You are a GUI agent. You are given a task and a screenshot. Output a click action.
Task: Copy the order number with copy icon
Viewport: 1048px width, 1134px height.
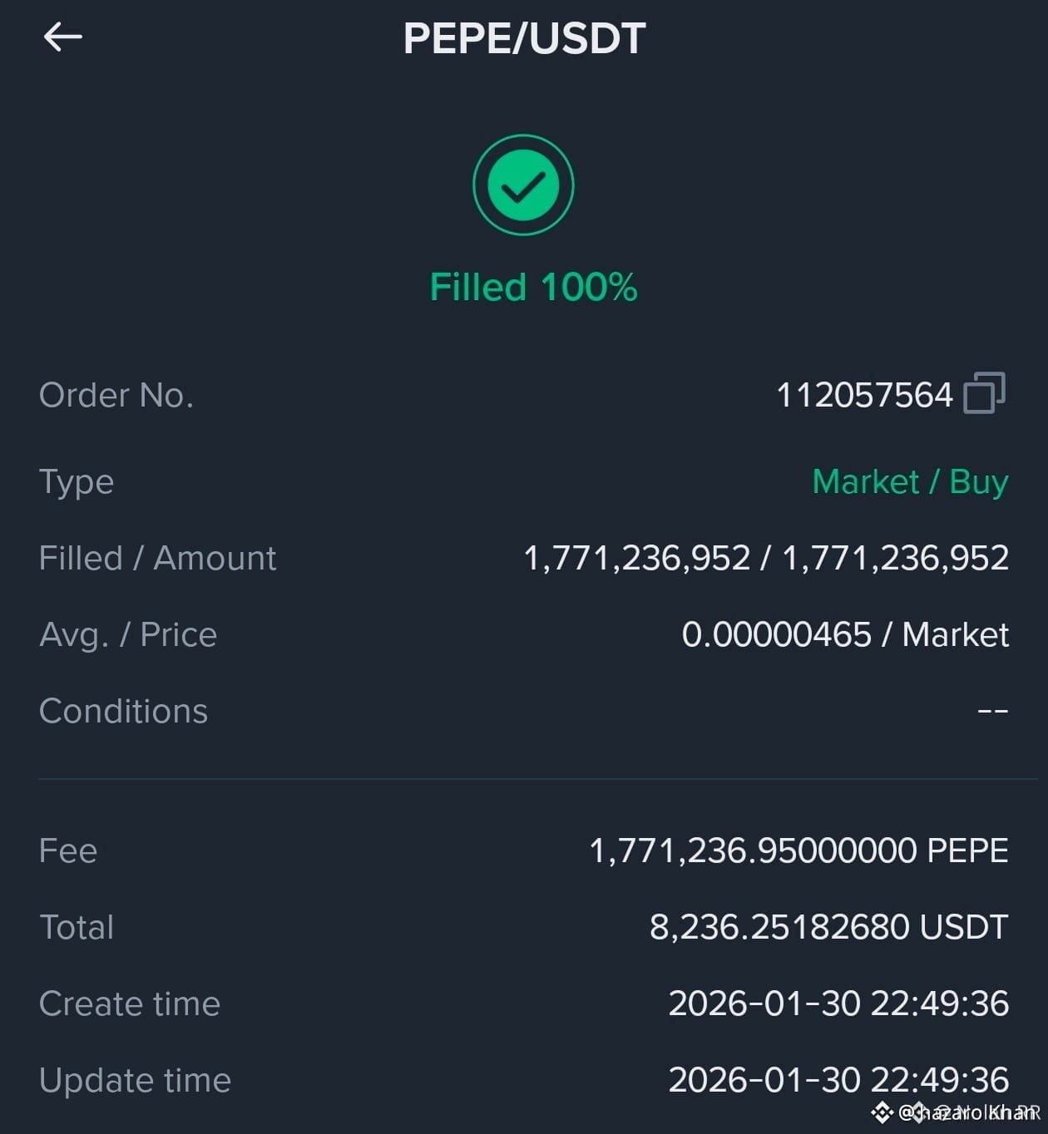pos(984,392)
